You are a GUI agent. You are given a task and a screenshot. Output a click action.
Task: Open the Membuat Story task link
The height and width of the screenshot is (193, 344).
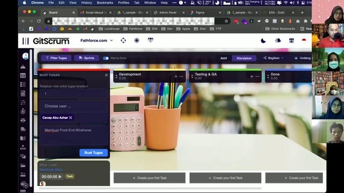tap(51, 169)
